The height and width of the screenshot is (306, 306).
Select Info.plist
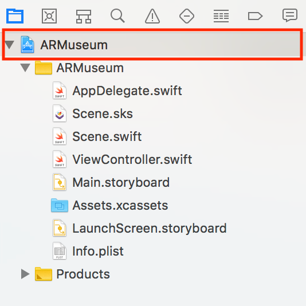[x=98, y=251]
